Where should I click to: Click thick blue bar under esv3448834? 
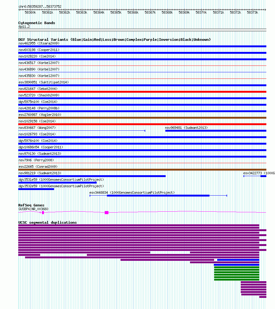click(x=158, y=196)
